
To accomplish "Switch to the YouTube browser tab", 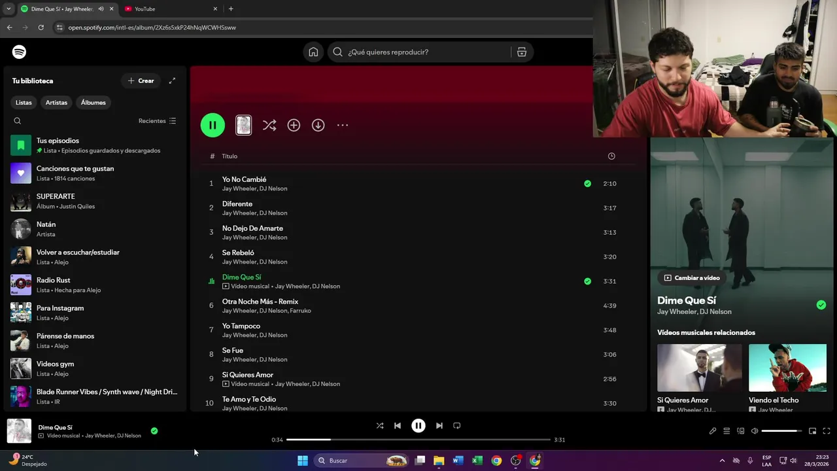I will tap(171, 9).
